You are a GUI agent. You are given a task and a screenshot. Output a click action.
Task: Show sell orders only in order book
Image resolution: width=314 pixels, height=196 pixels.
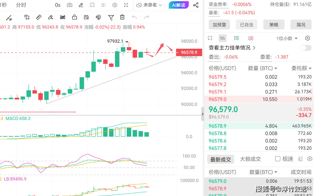point(251,38)
